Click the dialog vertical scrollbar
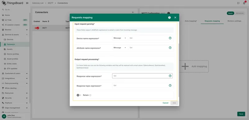 coord(179,70)
